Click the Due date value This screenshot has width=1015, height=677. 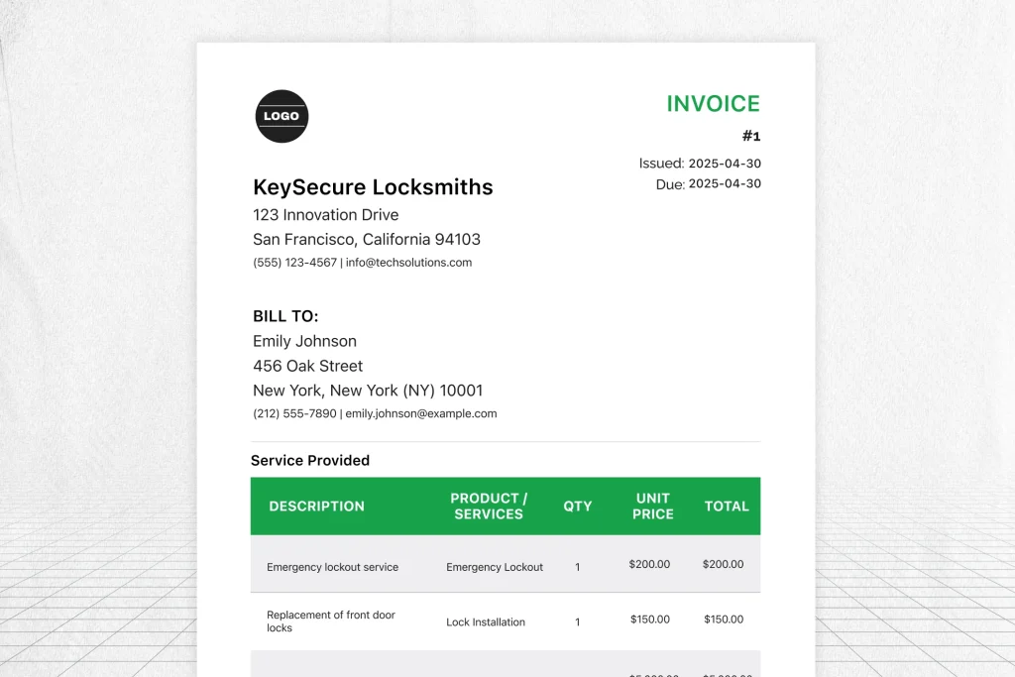725,184
